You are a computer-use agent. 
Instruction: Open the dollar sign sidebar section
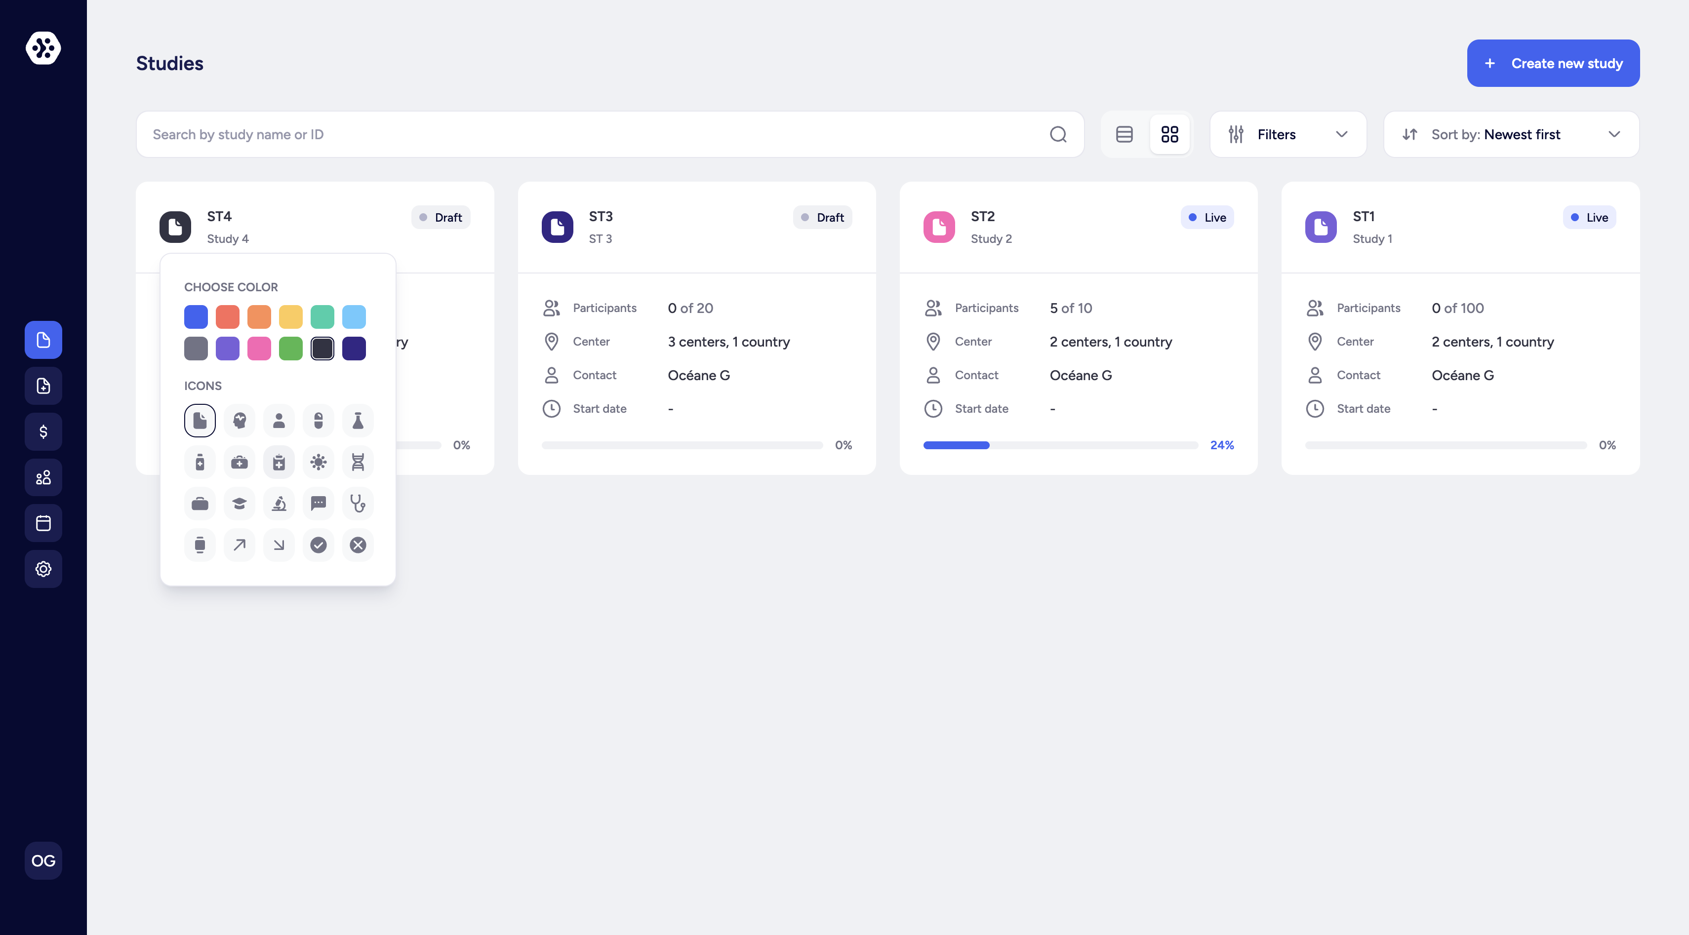coord(43,432)
